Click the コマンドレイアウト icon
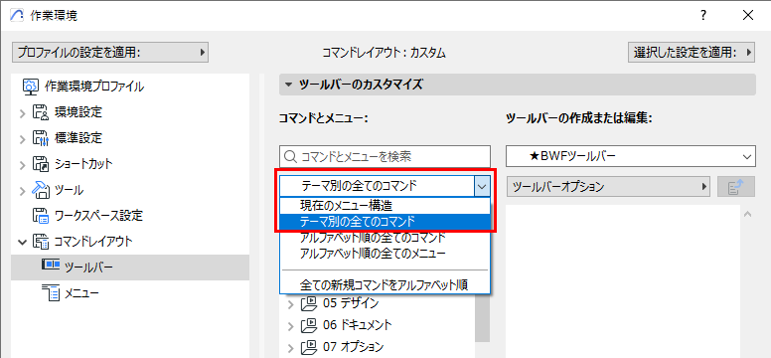This screenshot has width=771, height=358. pyautogui.click(x=42, y=242)
